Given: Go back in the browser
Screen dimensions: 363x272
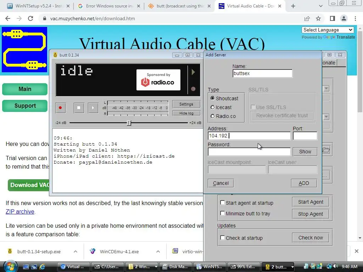Looking at the screenshot, I should pyautogui.click(x=8, y=18).
